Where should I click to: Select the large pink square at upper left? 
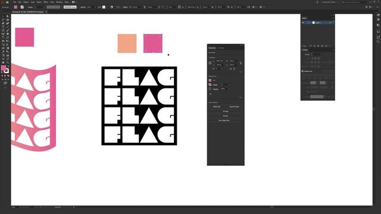24,37
